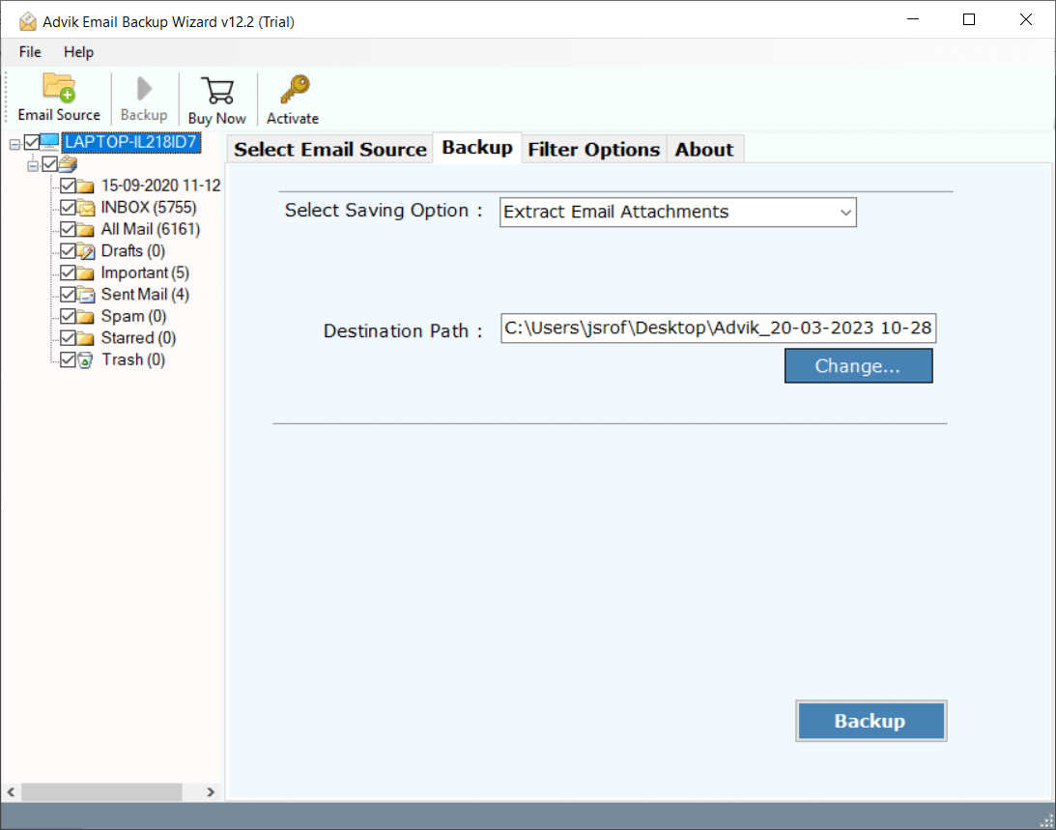
Task: Maximize the Advik Email Backup Wizard window
Action: click(968, 19)
